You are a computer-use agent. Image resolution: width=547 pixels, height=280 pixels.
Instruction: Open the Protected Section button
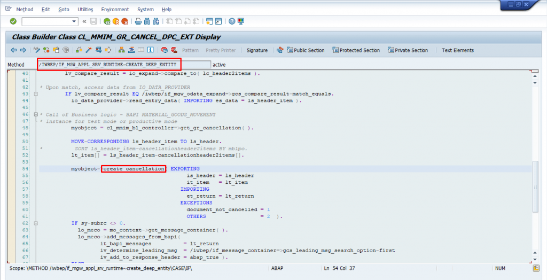click(x=356, y=50)
